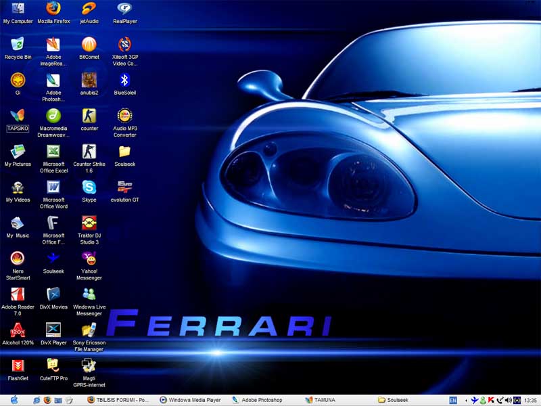Image resolution: width=541 pixels, height=406 pixels.
Task: Launch Firefox from the Quick Launch bar
Action: coord(47,400)
